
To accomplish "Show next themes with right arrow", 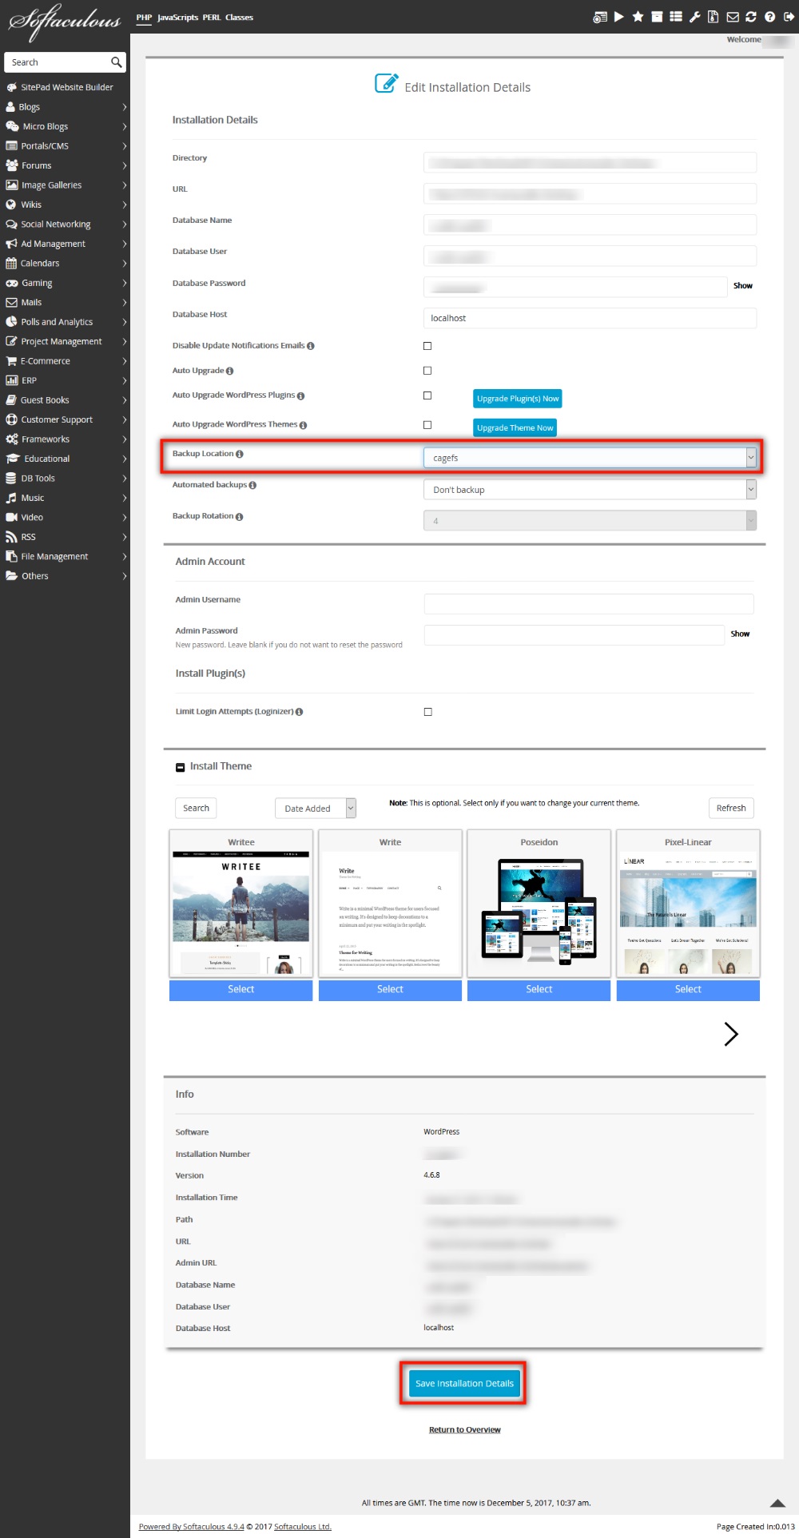I will pos(731,1034).
